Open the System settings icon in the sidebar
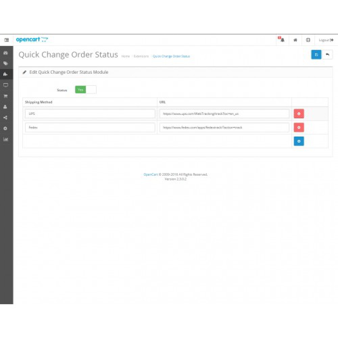This screenshot has height=338, width=338. (6, 128)
